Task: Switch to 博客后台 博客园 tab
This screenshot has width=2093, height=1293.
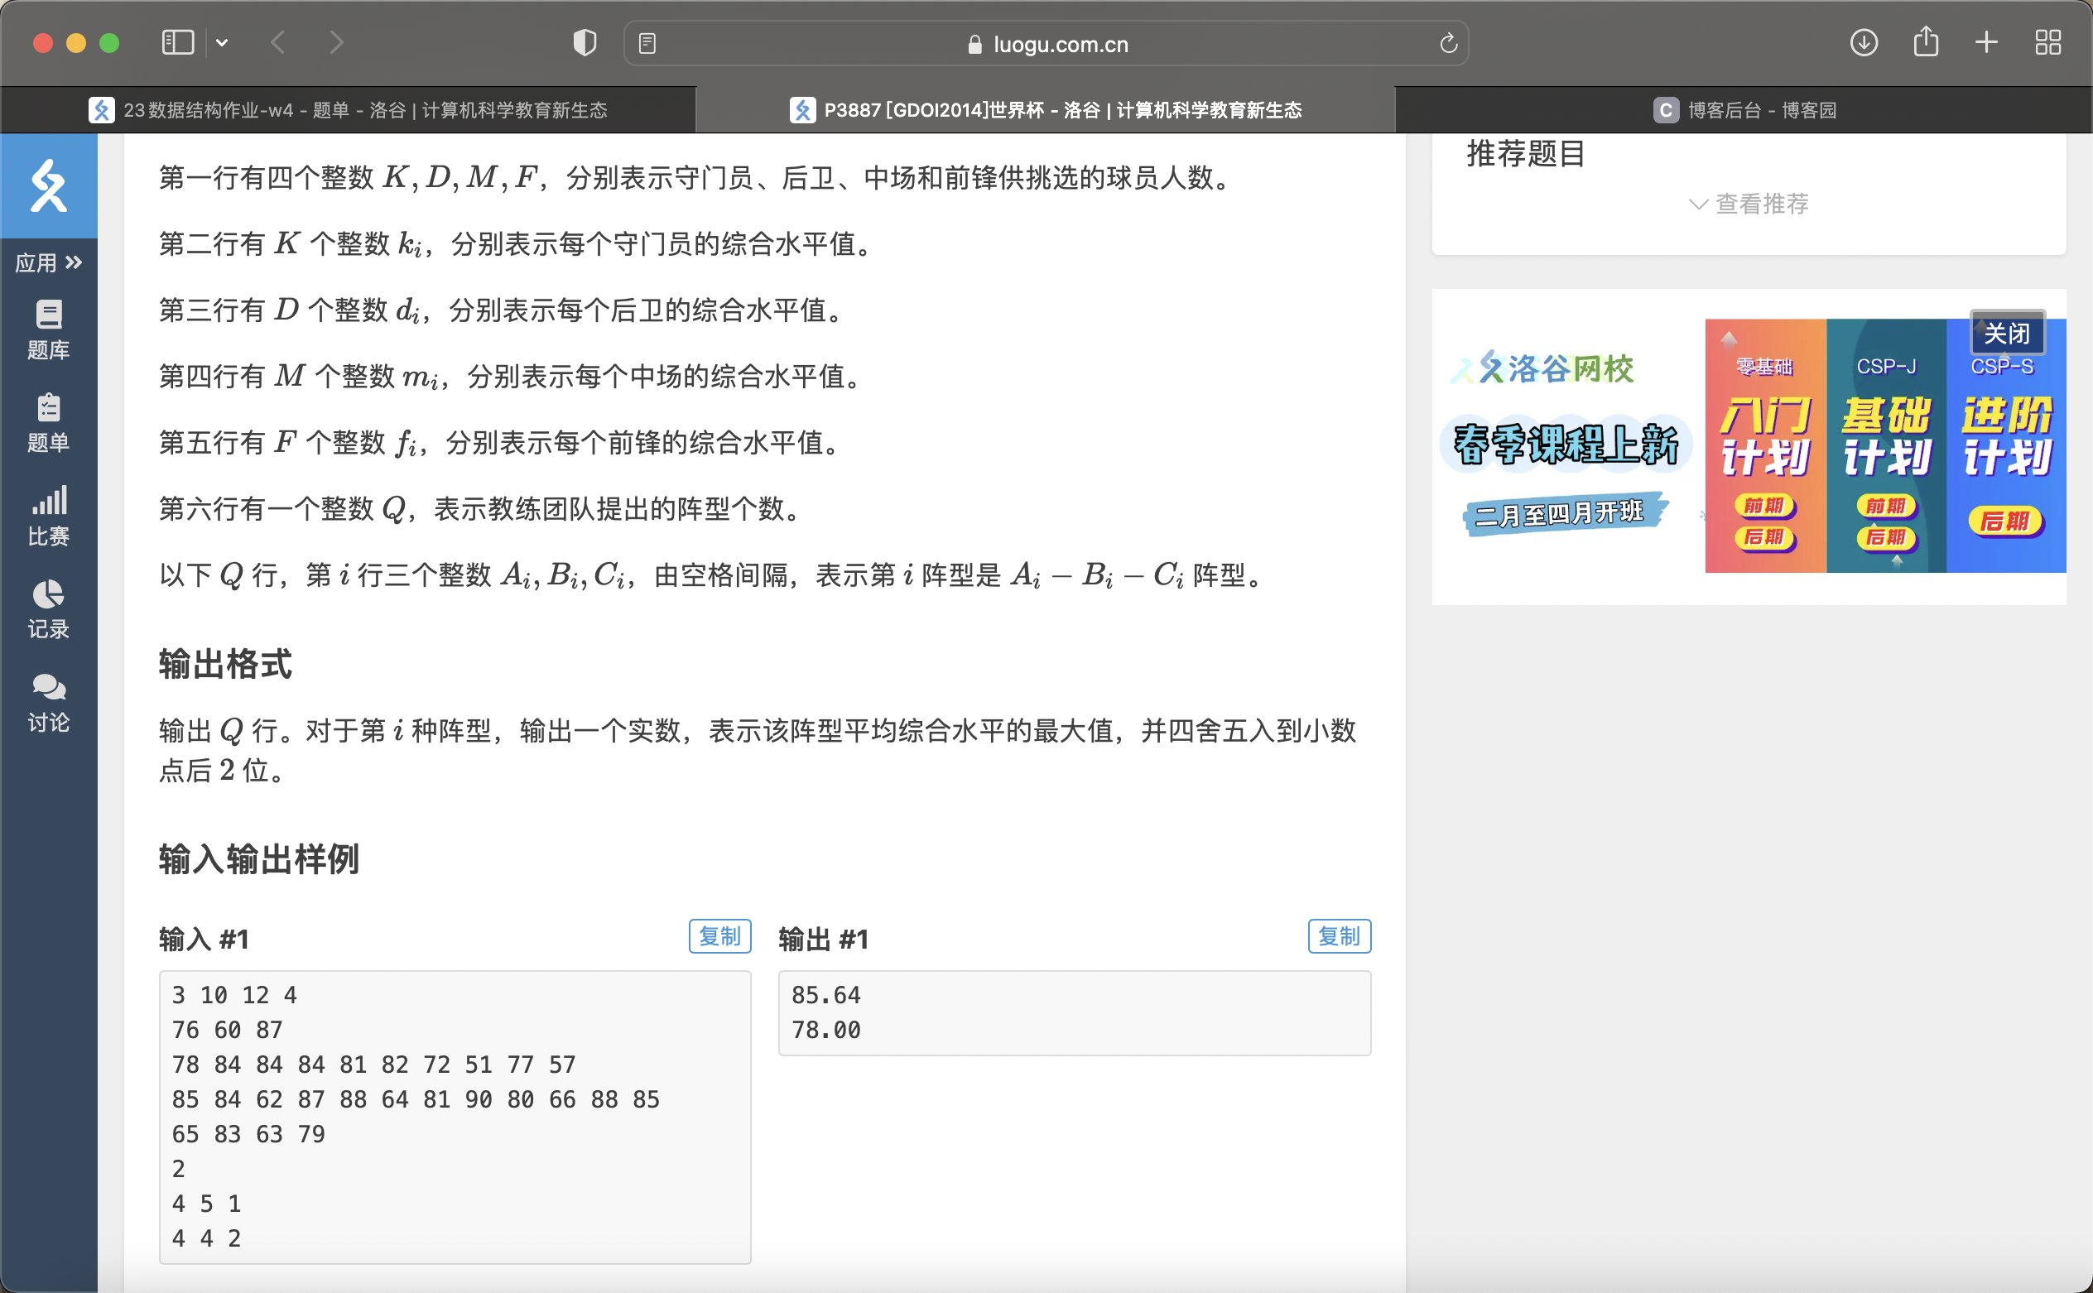Action: tap(1745, 110)
